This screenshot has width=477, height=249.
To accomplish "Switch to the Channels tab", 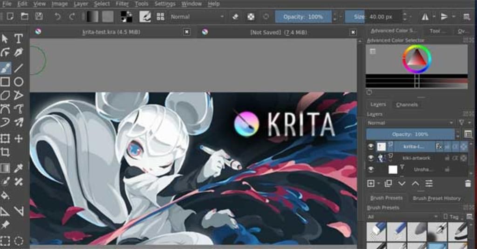I will [407, 105].
